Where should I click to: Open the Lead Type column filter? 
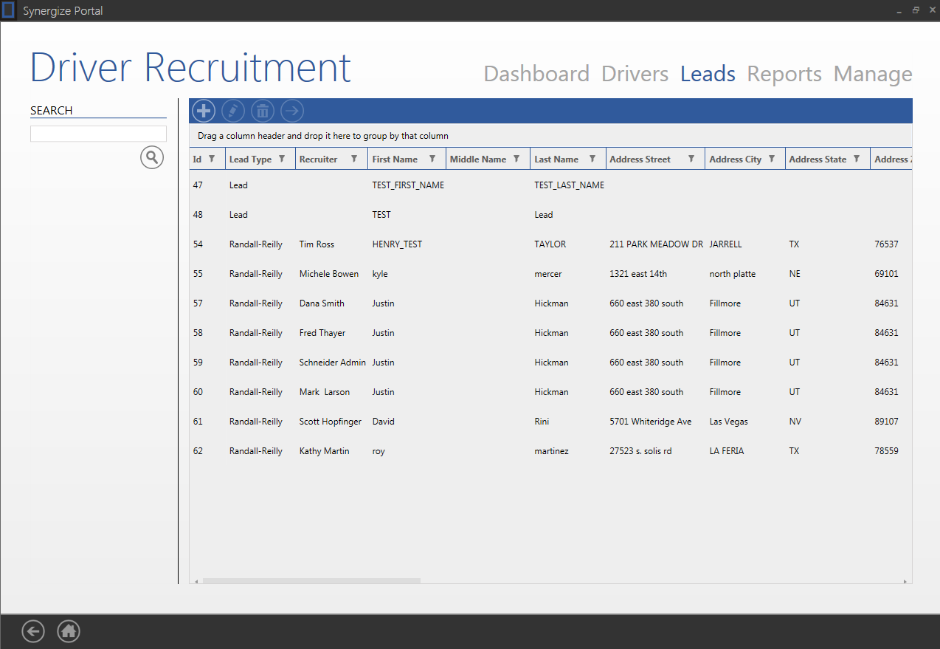[281, 159]
